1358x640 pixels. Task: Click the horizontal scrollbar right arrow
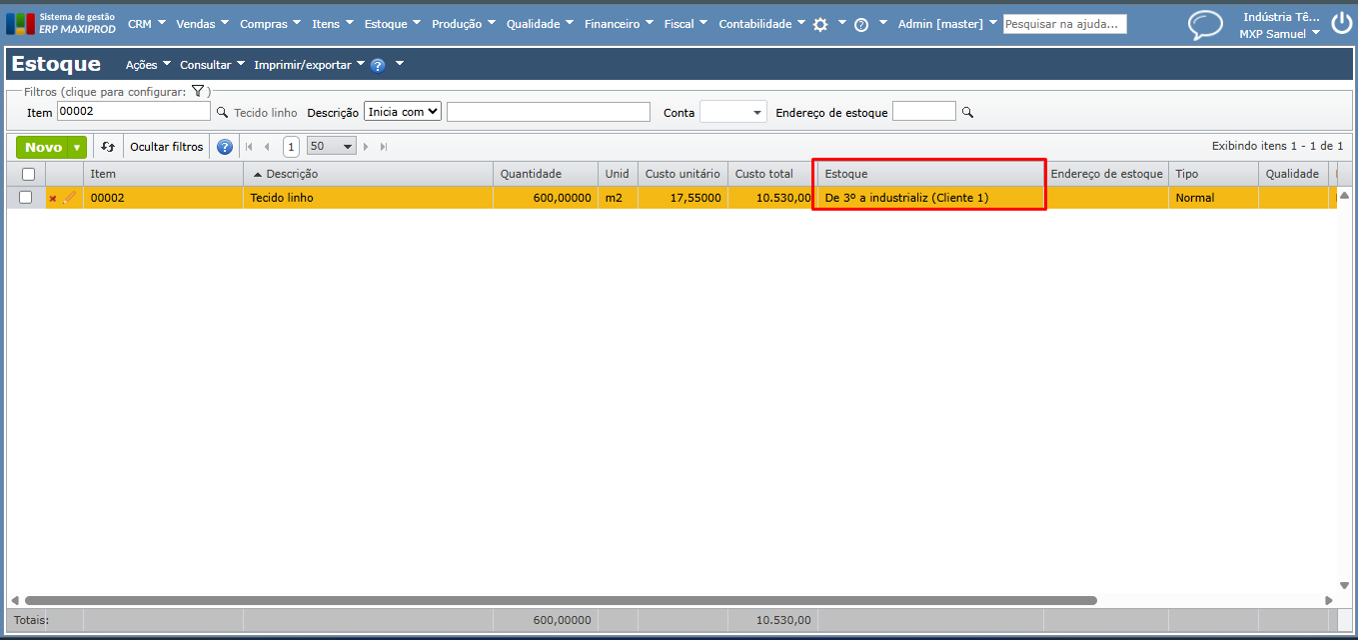click(1329, 601)
